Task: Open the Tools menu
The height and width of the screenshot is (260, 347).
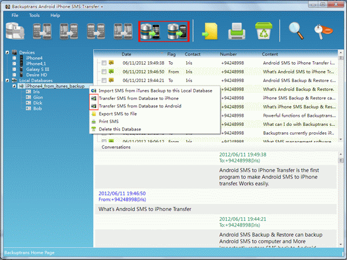Action: tap(34, 15)
